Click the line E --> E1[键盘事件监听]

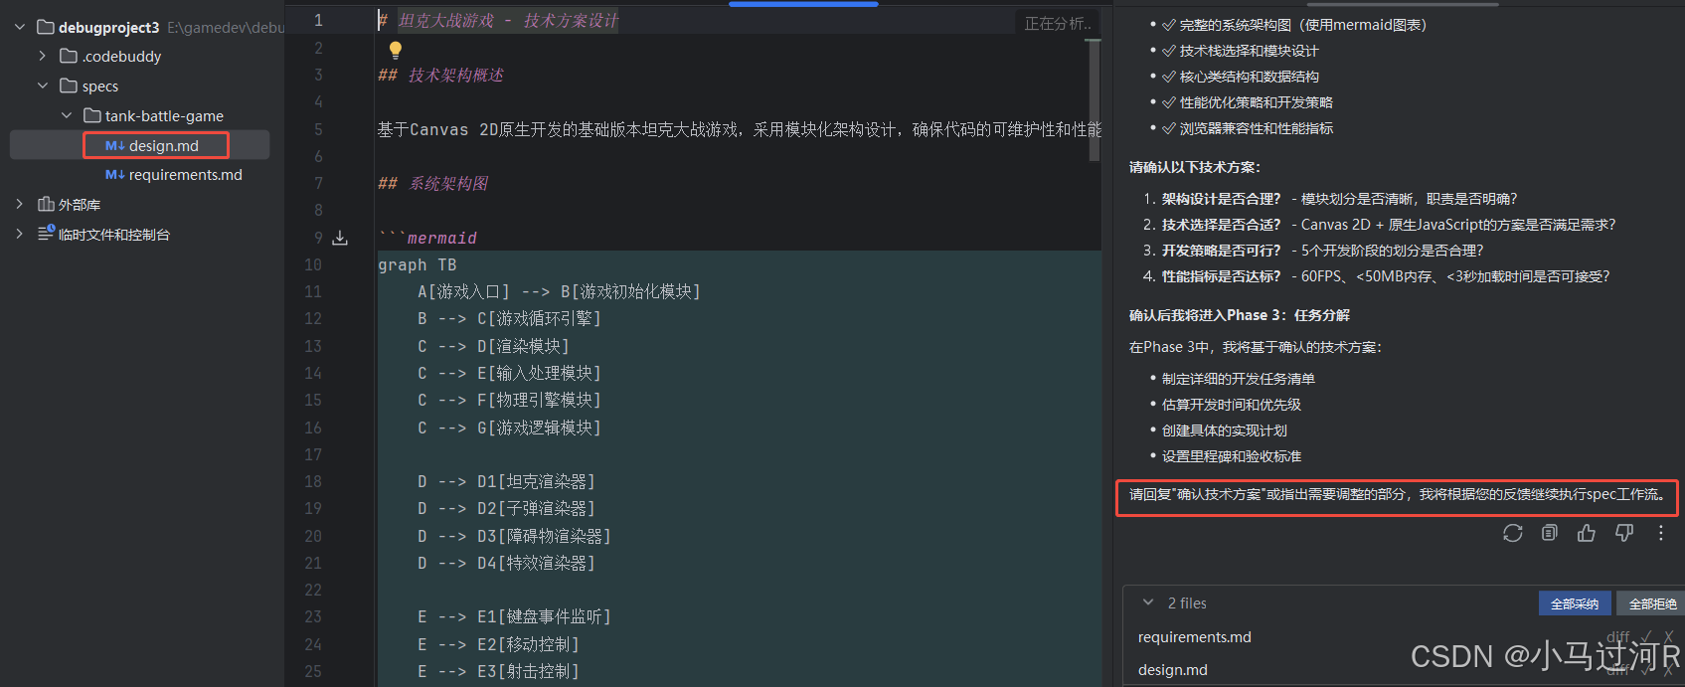[x=514, y=616]
